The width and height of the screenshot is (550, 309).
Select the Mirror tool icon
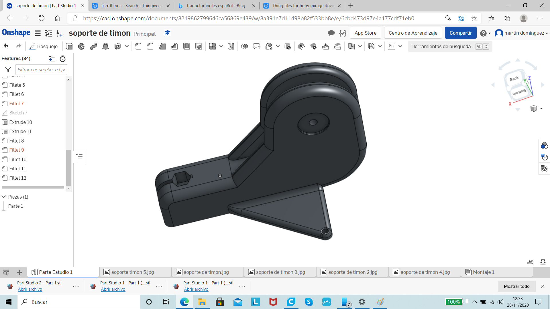click(231, 46)
